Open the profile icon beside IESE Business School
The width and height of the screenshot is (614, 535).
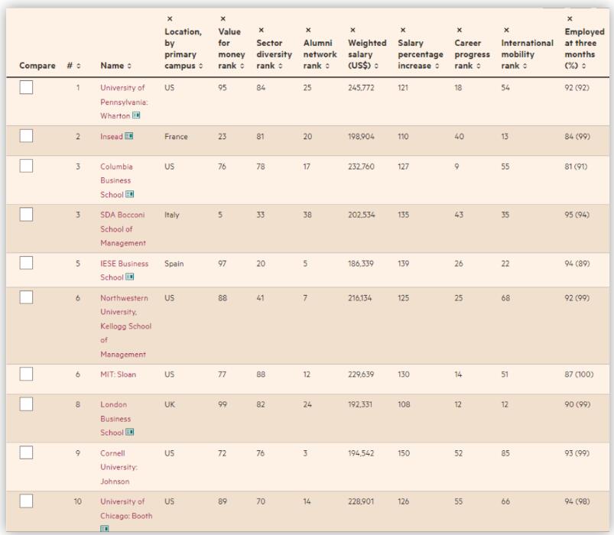[x=130, y=277]
